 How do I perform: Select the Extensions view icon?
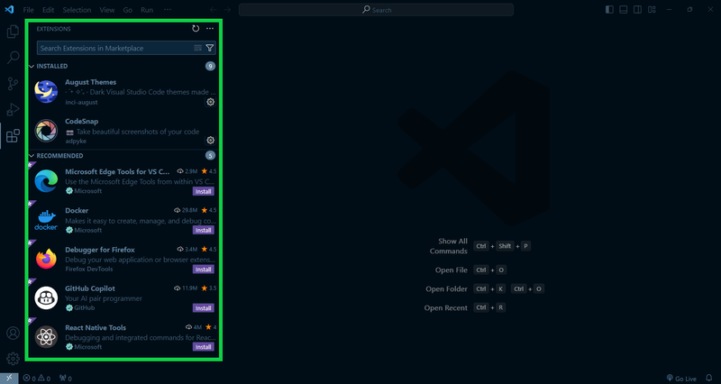tap(13, 136)
